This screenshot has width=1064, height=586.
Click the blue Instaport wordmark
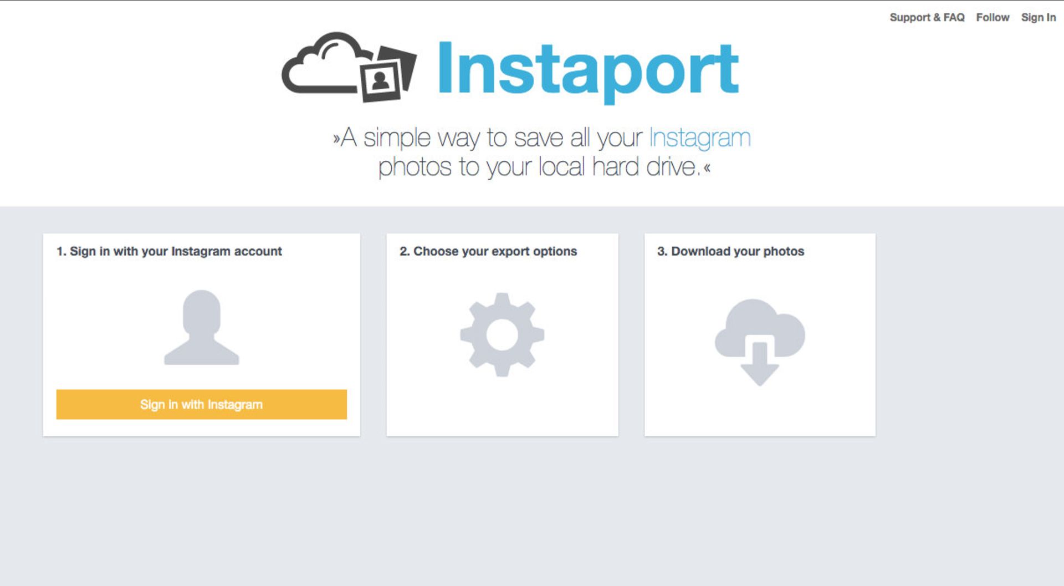588,72
